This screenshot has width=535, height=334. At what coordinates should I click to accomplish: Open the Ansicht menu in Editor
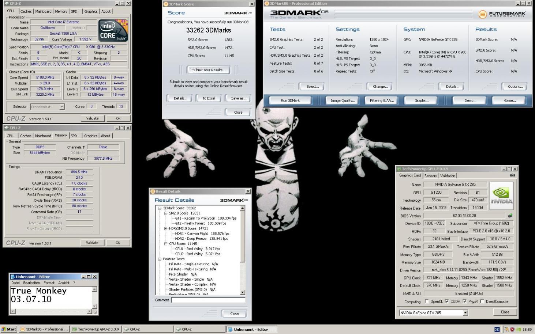(64, 283)
